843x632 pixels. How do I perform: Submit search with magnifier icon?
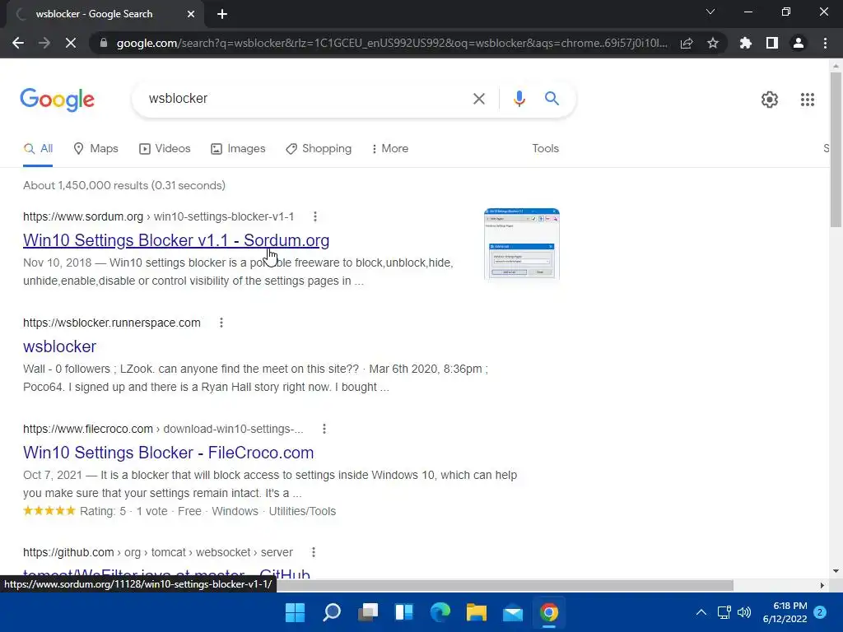[552, 99]
